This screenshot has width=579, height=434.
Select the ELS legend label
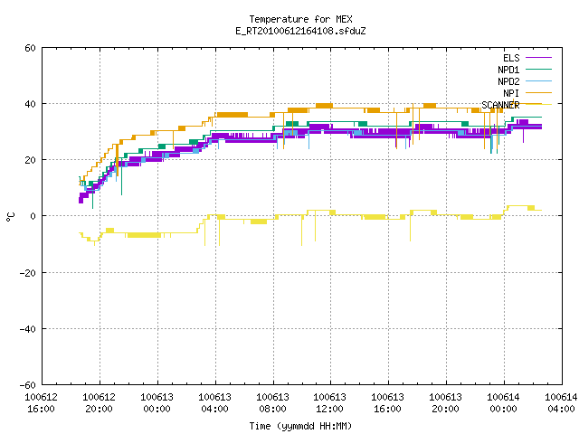pyautogui.click(x=511, y=58)
